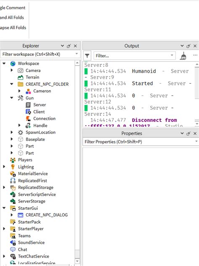Image resolution: width=199 pixels, height=266 pixels.
Task: Open the Output panel three-dots menu
Action: pos(195,55)
